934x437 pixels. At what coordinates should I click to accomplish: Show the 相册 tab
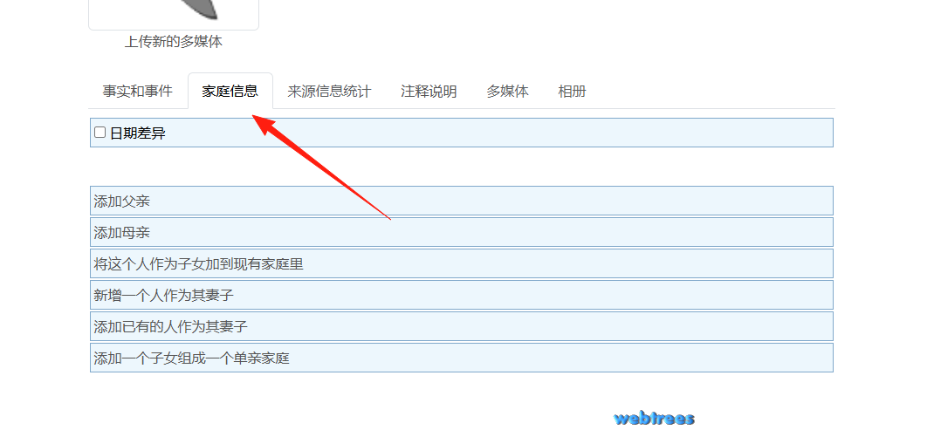(572, 91)
